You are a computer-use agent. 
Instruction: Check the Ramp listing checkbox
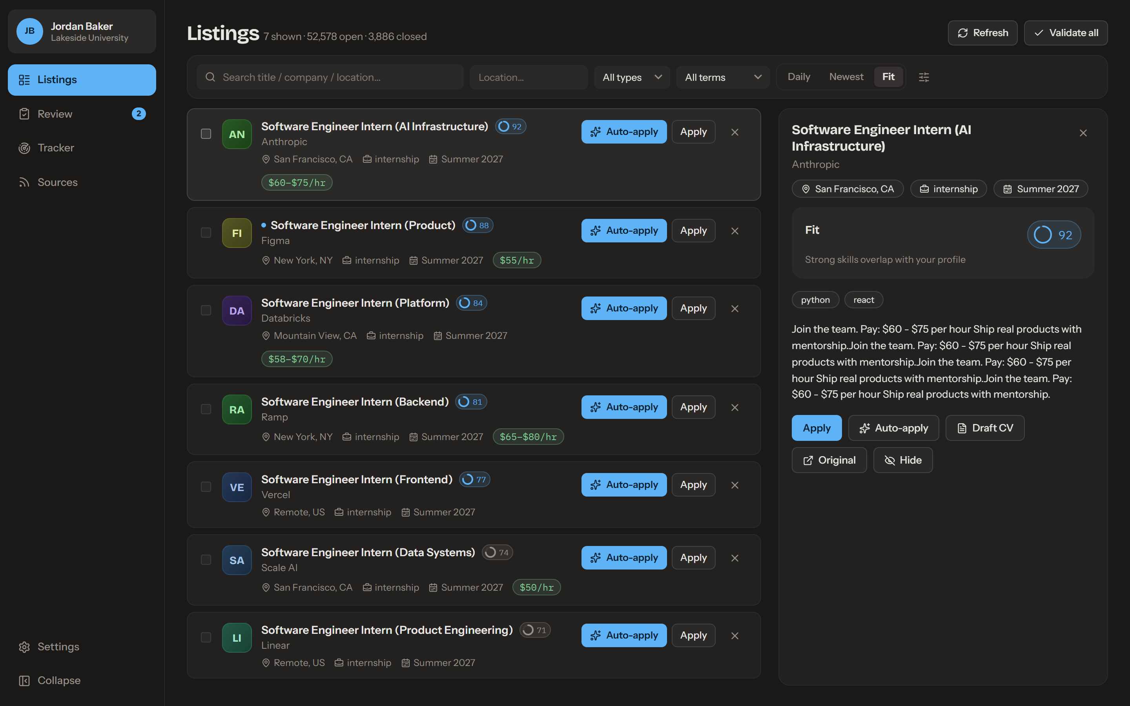pyautogui.click(x=206, y=409)
